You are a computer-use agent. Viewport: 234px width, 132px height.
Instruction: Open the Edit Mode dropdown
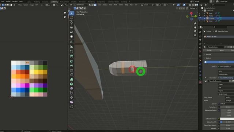81,5
